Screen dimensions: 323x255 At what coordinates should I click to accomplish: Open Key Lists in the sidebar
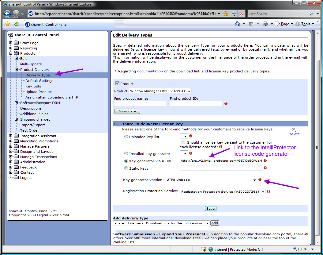click(33, 86)
